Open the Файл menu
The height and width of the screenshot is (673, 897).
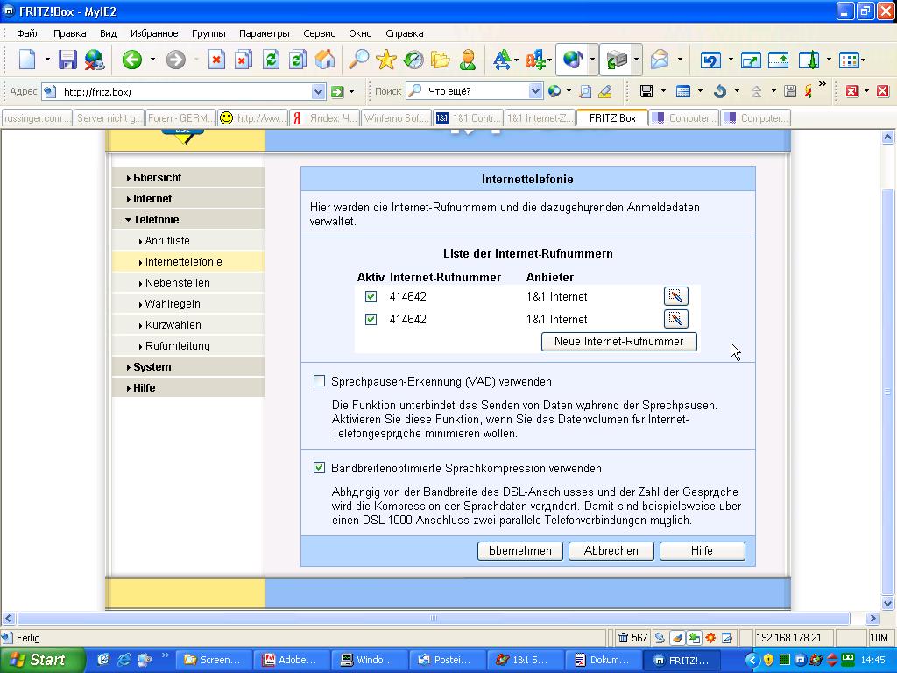coord(28,33)
